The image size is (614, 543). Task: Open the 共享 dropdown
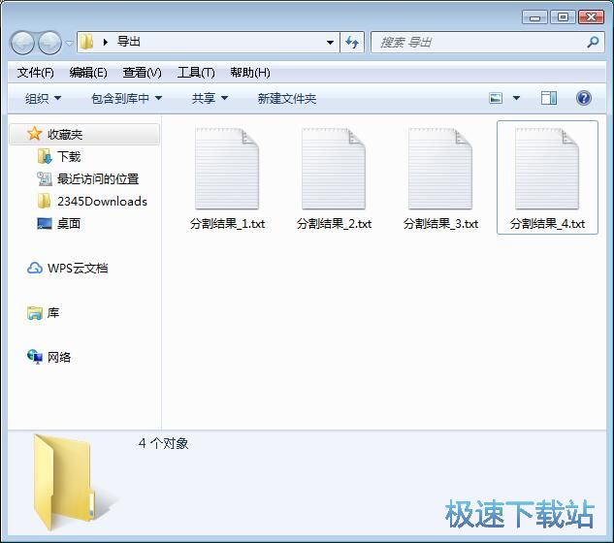click(x=210, y=98)
